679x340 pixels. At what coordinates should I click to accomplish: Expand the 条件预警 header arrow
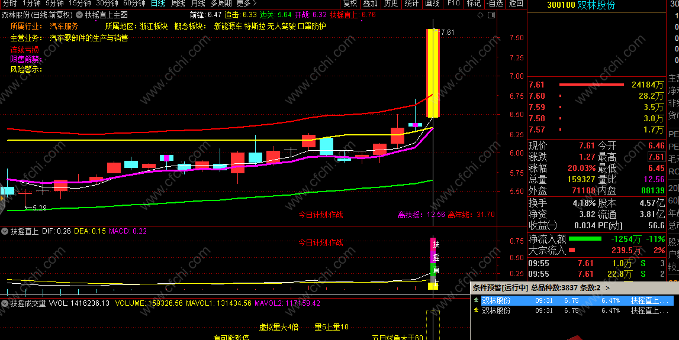click(x=607, y=287)
